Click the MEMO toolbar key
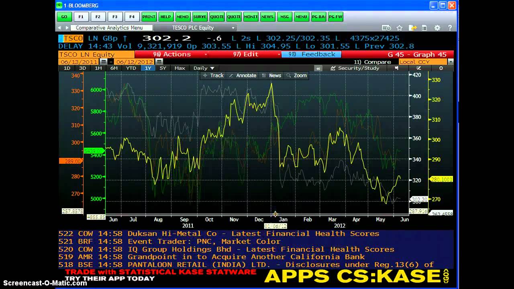This screenshot has width=514, height=289. click(182, 17)
